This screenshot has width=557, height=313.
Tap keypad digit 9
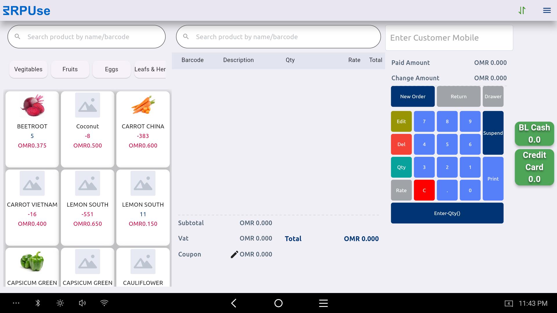coord(470,121)
